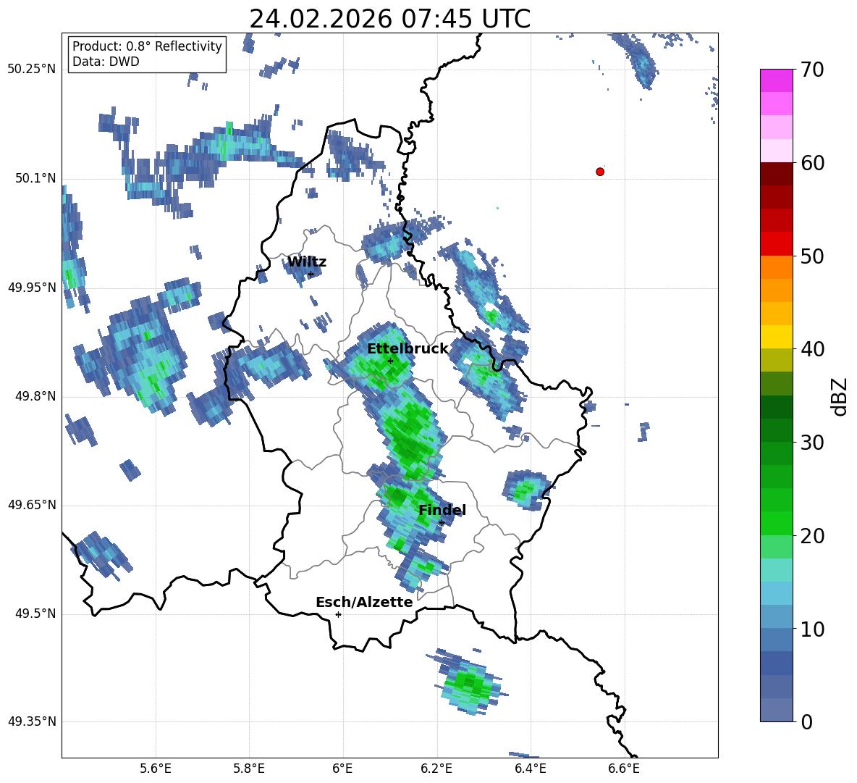Click the orange colorbar segment below 50
This screenshot has height=783, width=857.
click(777, 267)
